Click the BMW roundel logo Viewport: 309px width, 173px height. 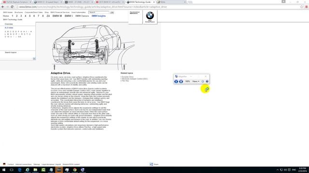point(150,15)
